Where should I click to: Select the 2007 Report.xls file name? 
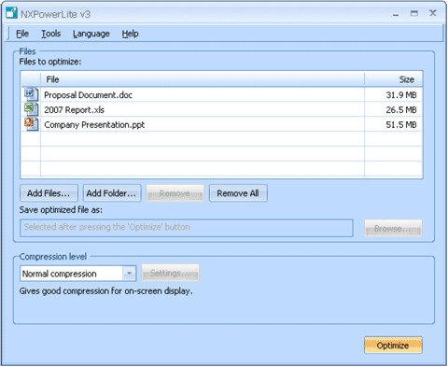point(75,109)
